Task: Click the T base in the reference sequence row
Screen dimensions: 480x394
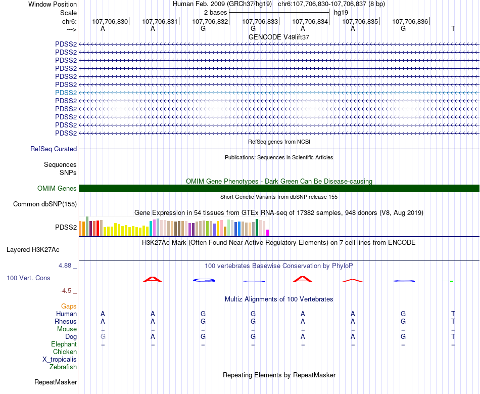Action: (453, 28)
